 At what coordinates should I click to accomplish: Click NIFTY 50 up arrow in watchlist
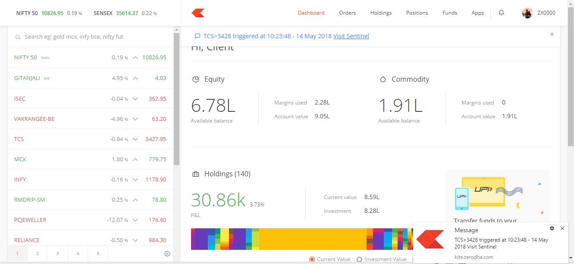click(x=135, y=58)
